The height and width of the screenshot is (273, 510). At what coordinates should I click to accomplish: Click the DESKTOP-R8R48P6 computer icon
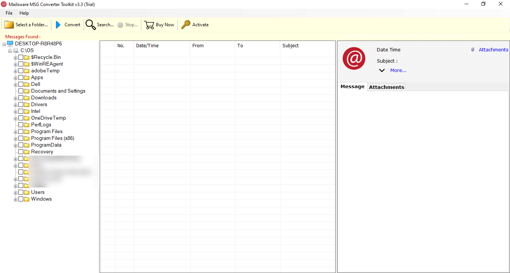[10, 43]
